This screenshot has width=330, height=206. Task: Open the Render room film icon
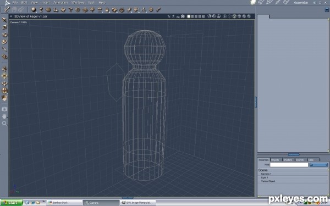[286, 2]
